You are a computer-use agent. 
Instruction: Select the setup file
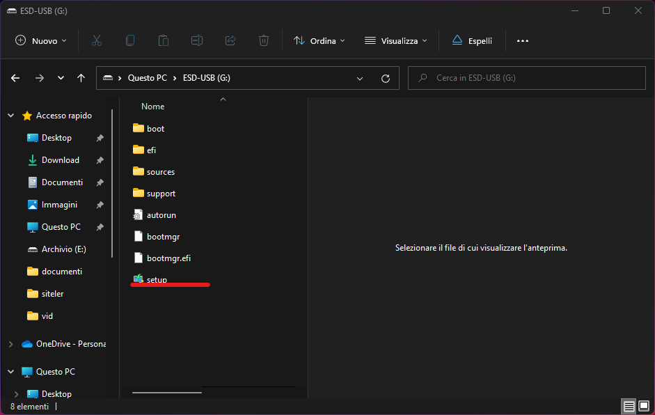tap(157, 279)
